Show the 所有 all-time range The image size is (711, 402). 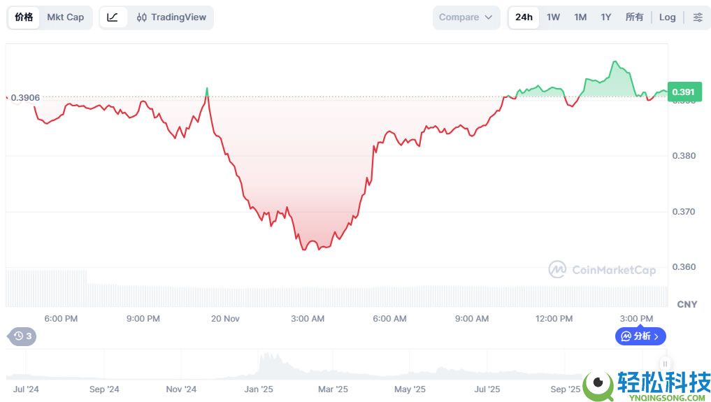coord(634,17)
